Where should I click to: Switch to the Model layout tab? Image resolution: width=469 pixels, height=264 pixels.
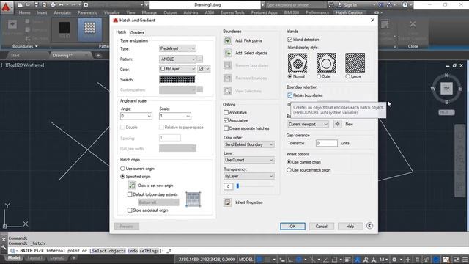tap(13, 257)
